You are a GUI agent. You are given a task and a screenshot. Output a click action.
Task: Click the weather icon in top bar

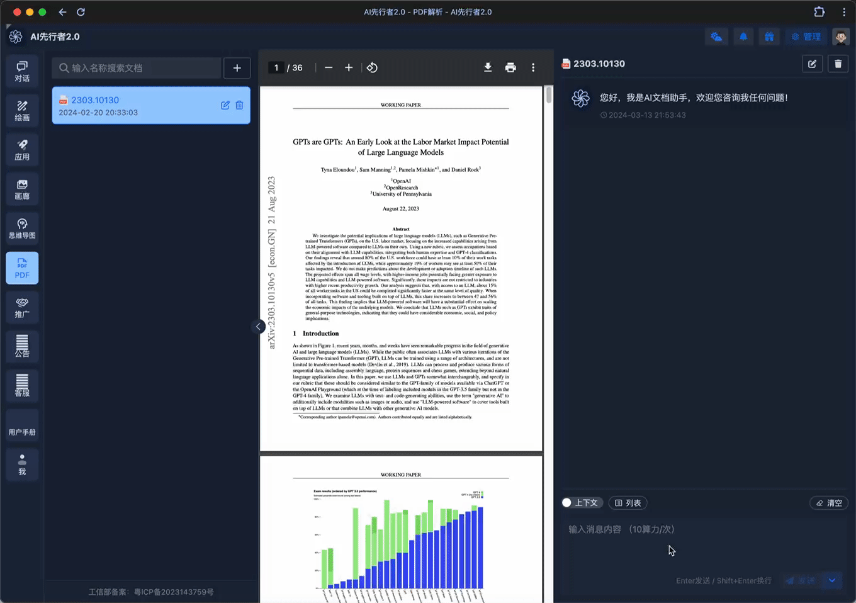click(x=716, y=37)
